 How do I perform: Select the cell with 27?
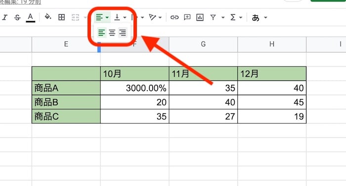pyautogui.click(x=203, y=116)
